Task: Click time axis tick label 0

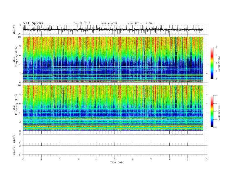Action: pyautogui.click(x=23, y=159)
